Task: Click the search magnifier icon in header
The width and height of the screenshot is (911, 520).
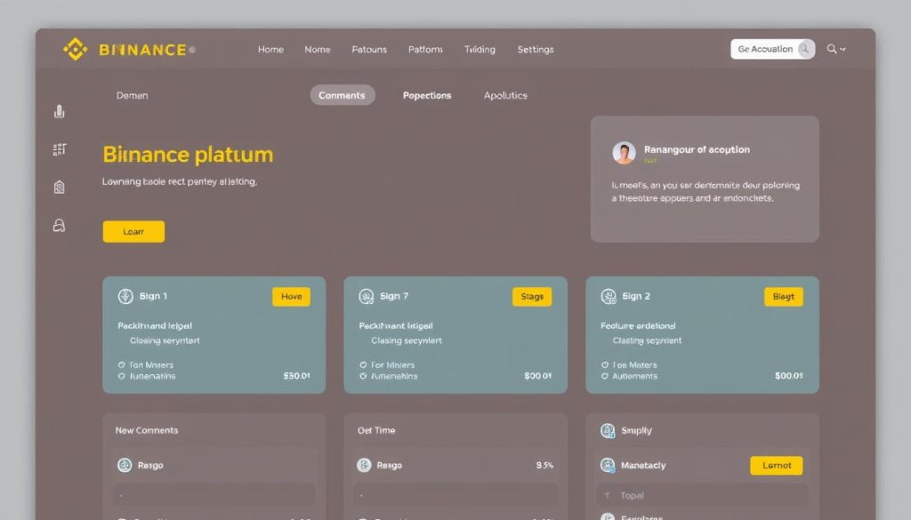Action: (x=832, y=49)
